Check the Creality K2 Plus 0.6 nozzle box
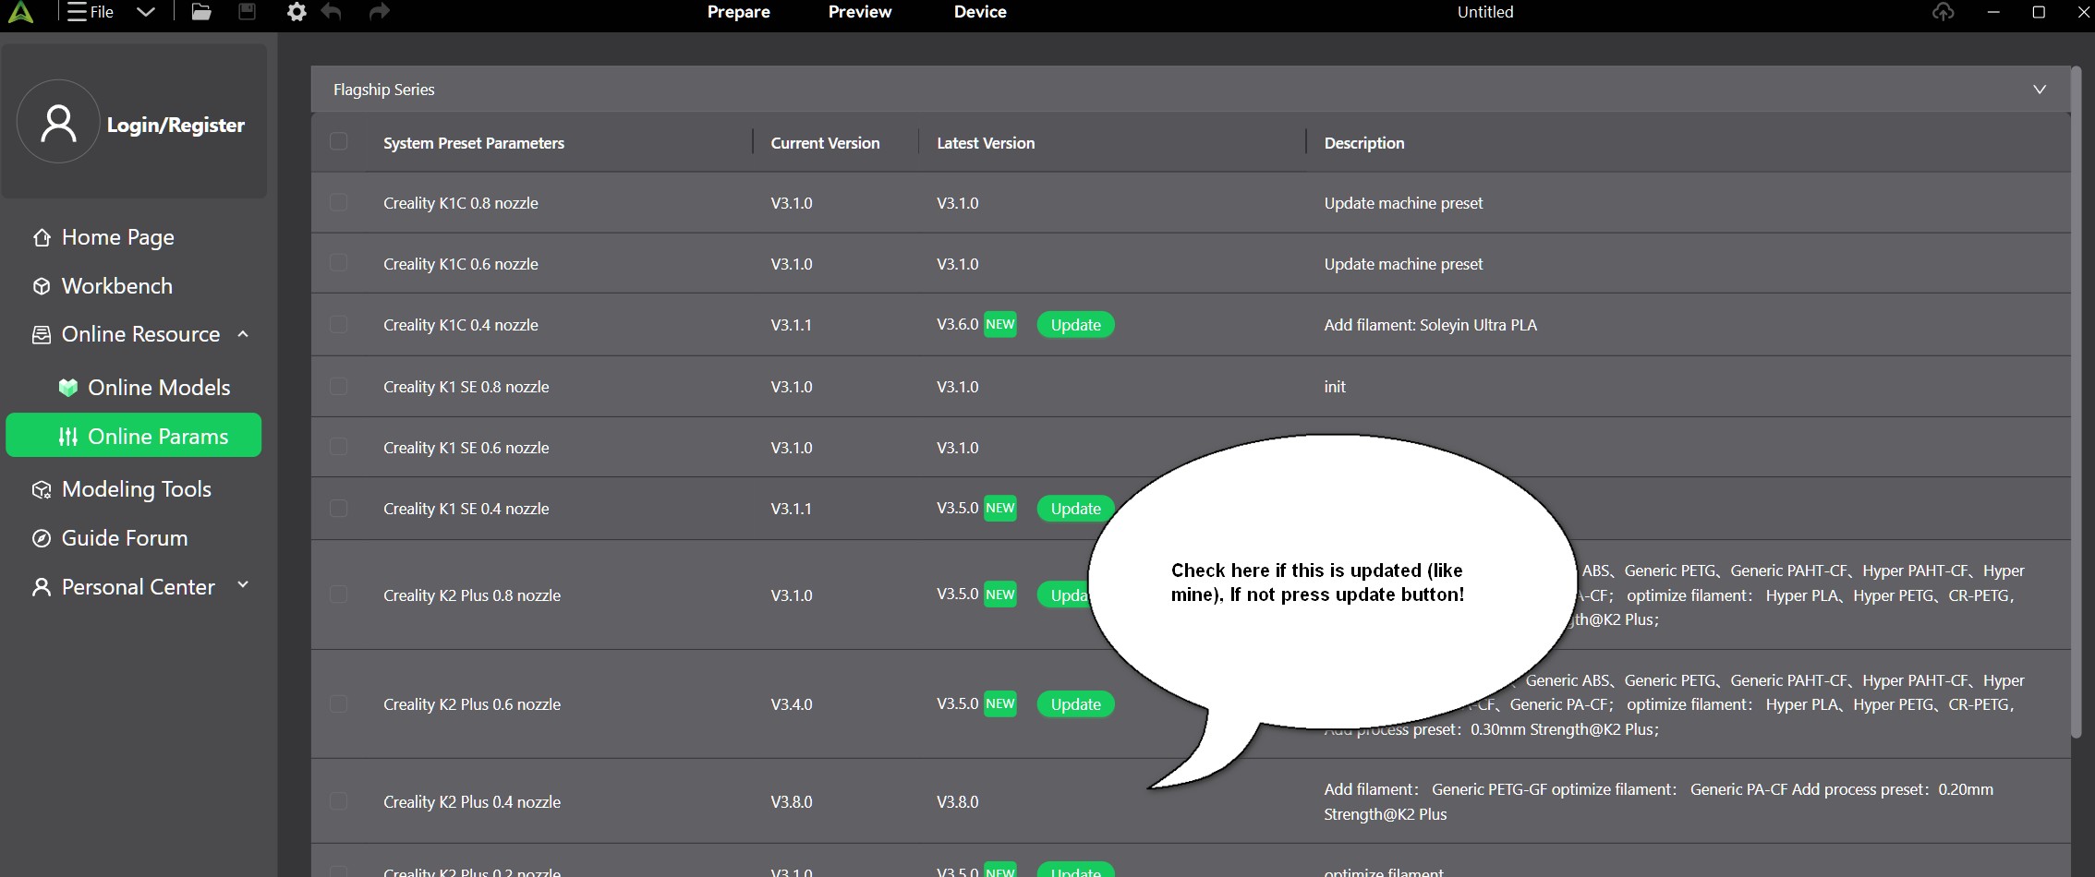2095x877 pixels. pos(339,703)
